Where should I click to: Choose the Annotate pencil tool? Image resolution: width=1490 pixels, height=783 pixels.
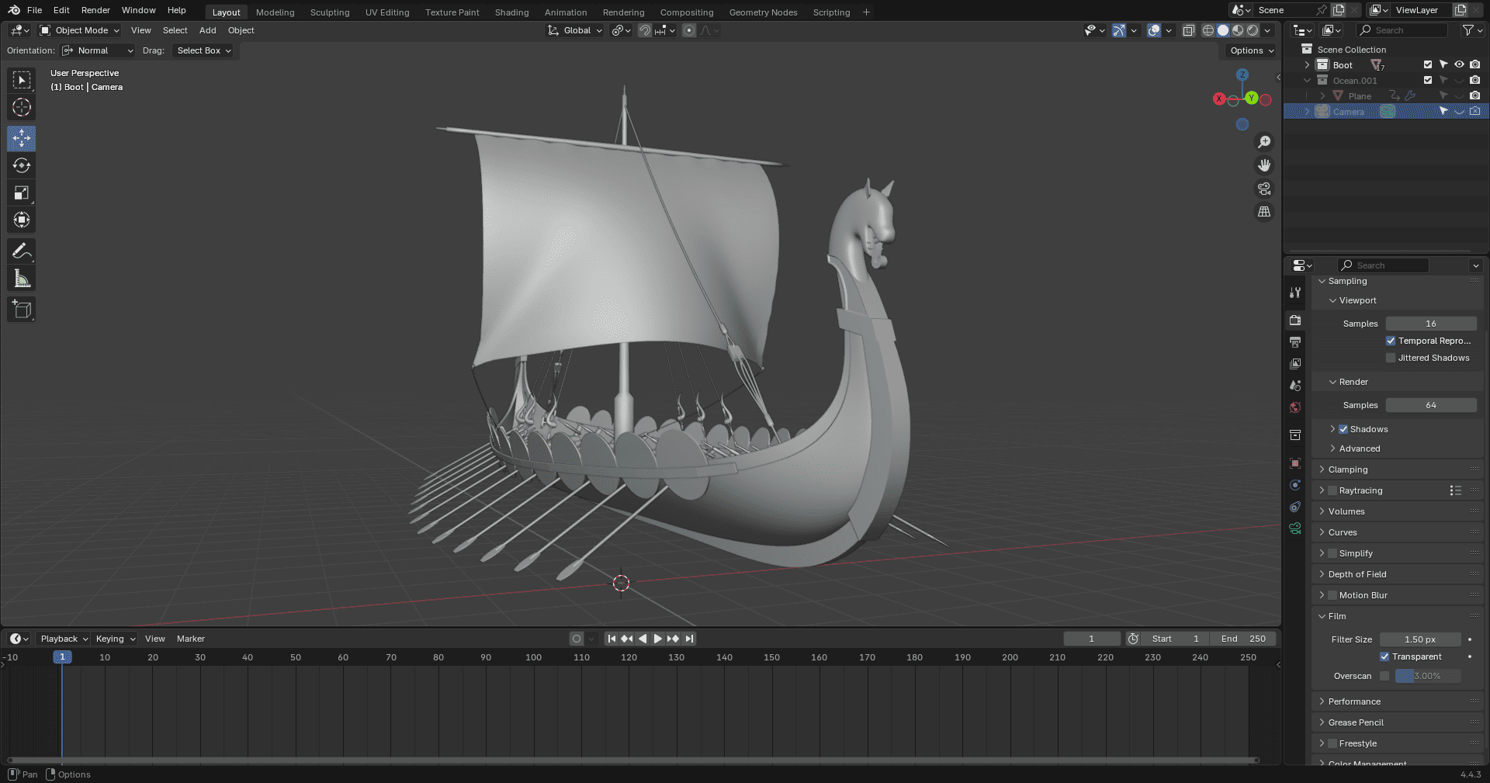(x=22, y=251)
